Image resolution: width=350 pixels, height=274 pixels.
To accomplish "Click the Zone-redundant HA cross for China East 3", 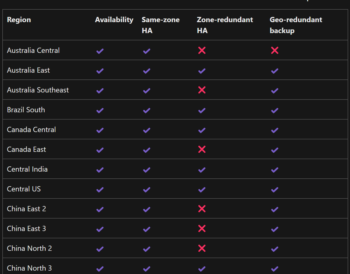I will (202, 228).
